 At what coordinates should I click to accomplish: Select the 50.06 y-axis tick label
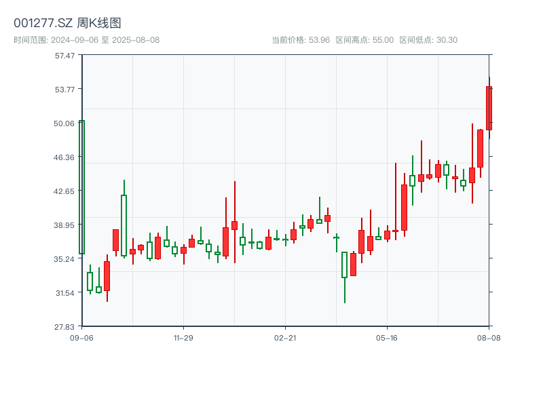point(65,123)
